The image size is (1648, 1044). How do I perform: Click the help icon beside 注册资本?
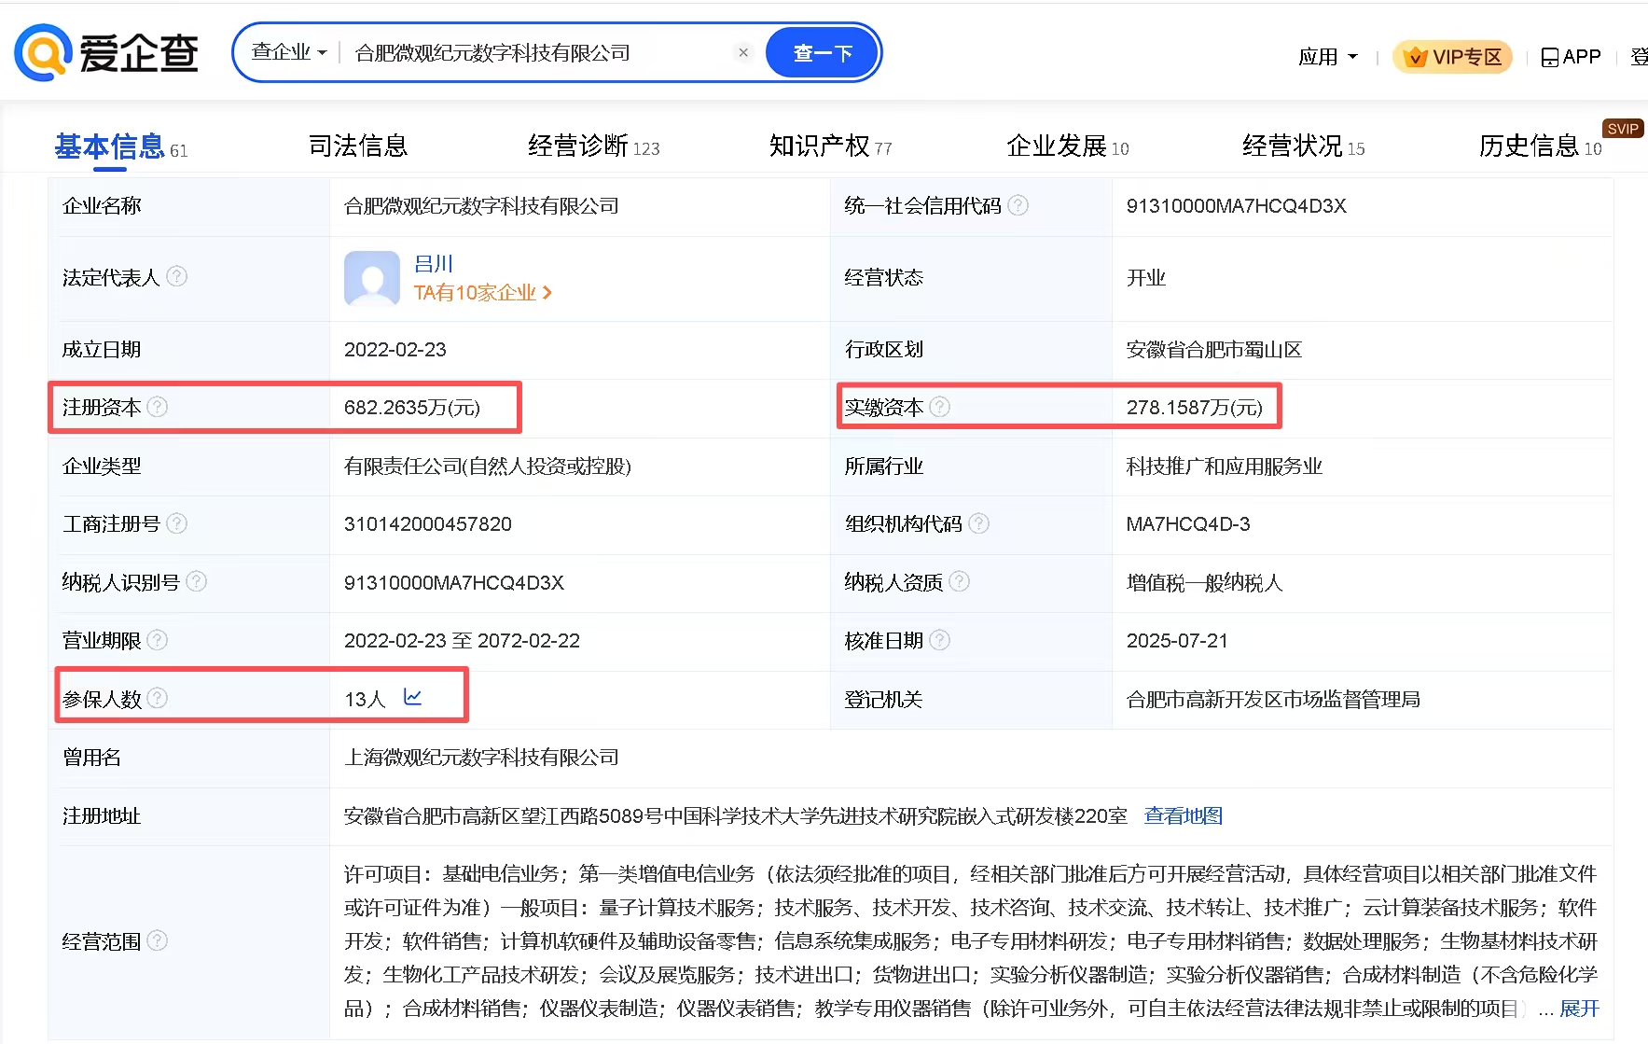[x=158, y=407]
